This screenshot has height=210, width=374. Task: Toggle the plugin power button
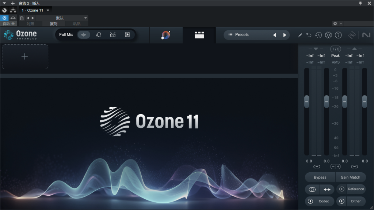pos(4,18)
